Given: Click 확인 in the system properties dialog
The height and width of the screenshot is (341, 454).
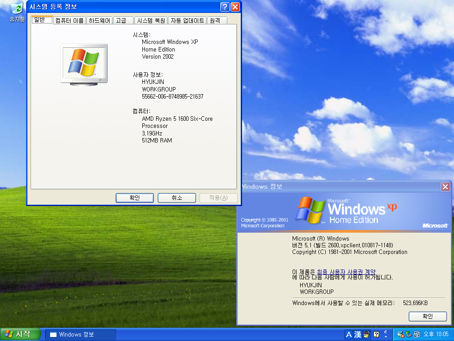Looking at the screenshot, I should 135,198.
